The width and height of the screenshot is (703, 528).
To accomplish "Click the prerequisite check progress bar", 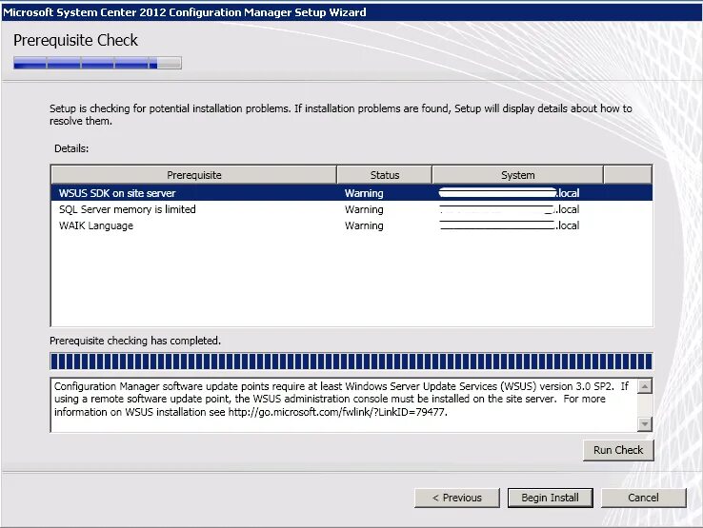I will (351, 361).
